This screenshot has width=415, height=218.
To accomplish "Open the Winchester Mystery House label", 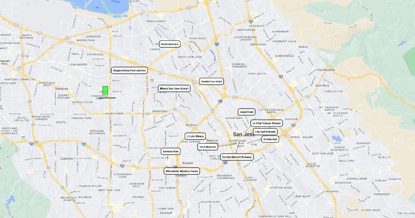I will [x=182, y=171].
